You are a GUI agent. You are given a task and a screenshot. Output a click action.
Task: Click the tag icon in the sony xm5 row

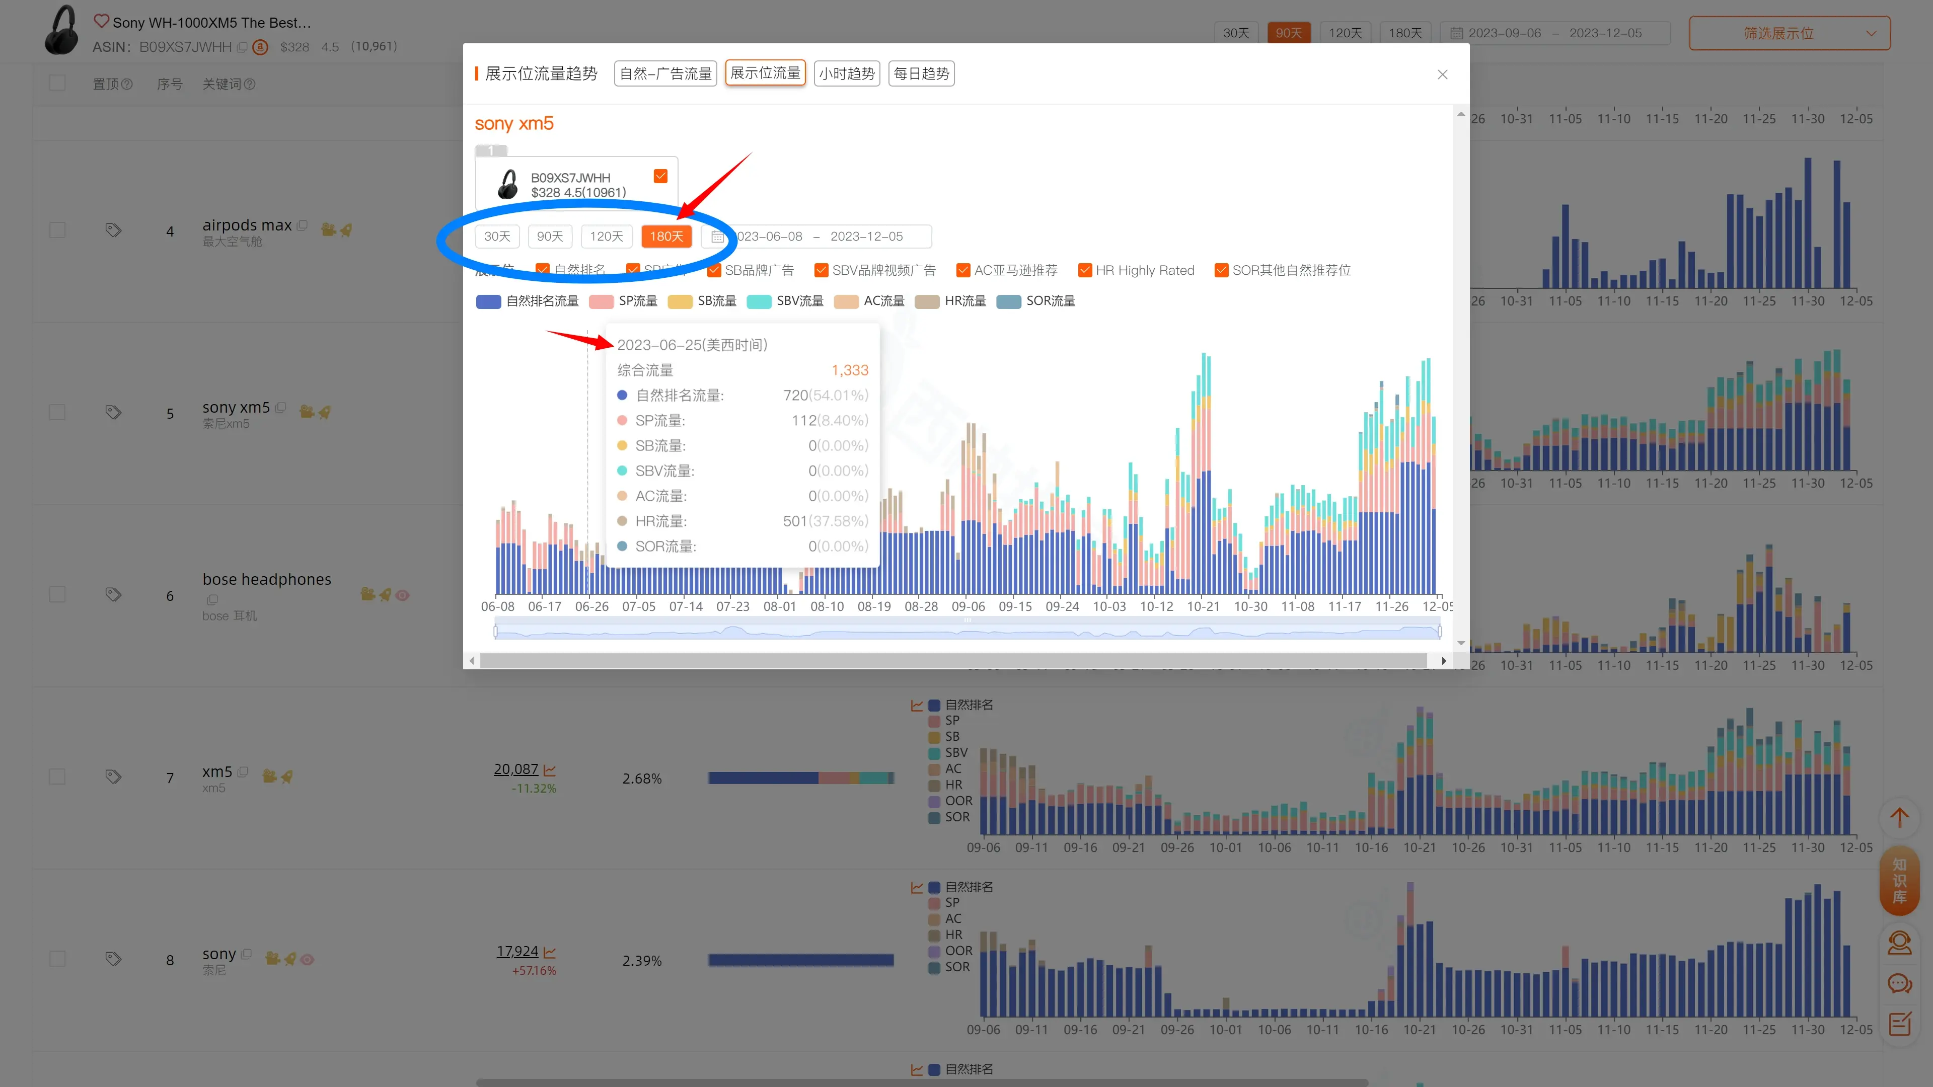(x=113, y=412)
